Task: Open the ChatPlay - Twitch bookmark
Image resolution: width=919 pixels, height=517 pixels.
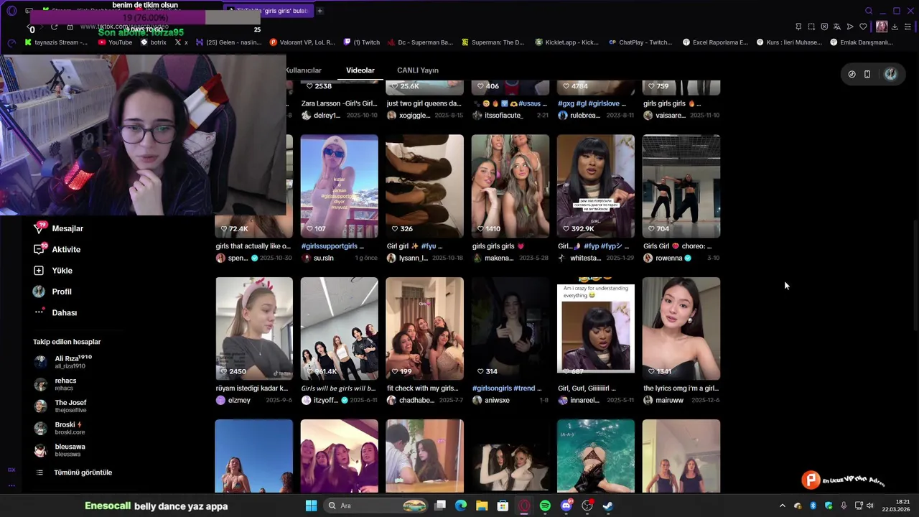Action: point(640,42)
